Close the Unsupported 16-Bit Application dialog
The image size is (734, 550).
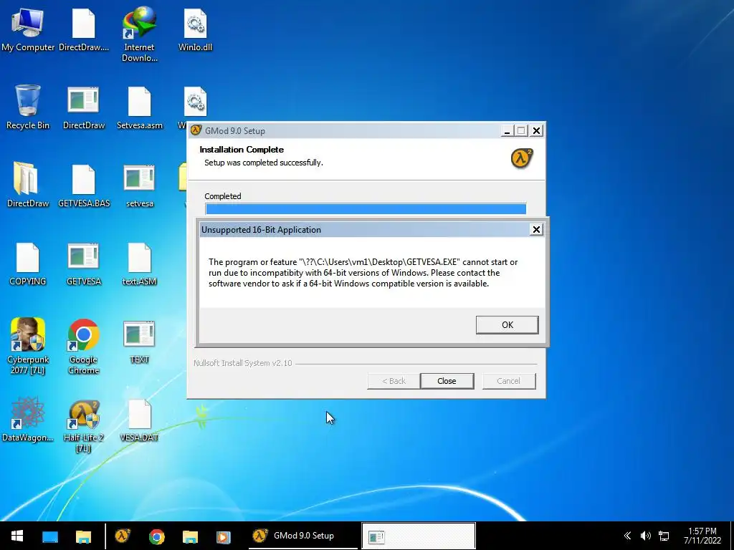536,230
